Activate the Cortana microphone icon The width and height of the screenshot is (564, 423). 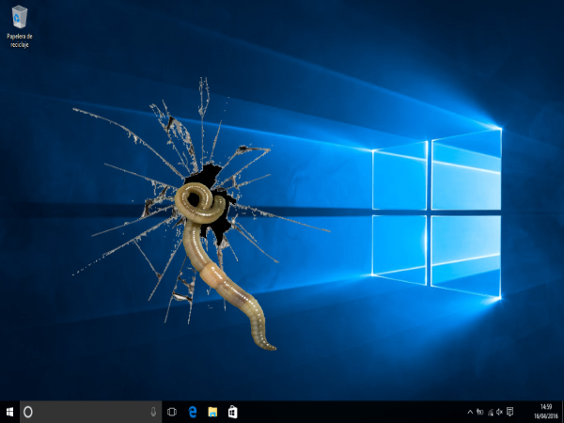coord(152,412)
